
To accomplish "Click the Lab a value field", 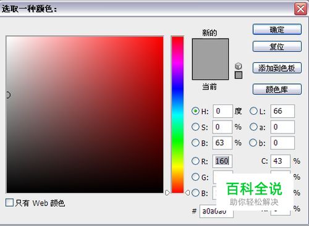I will (282, 127).
